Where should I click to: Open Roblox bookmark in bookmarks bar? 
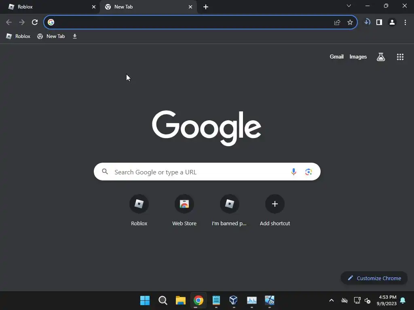(18, 36)
